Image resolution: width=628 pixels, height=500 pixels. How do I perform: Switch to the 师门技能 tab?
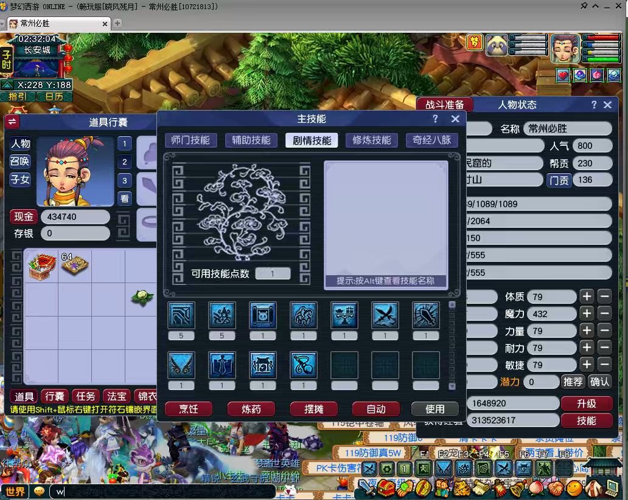[190, 140]
